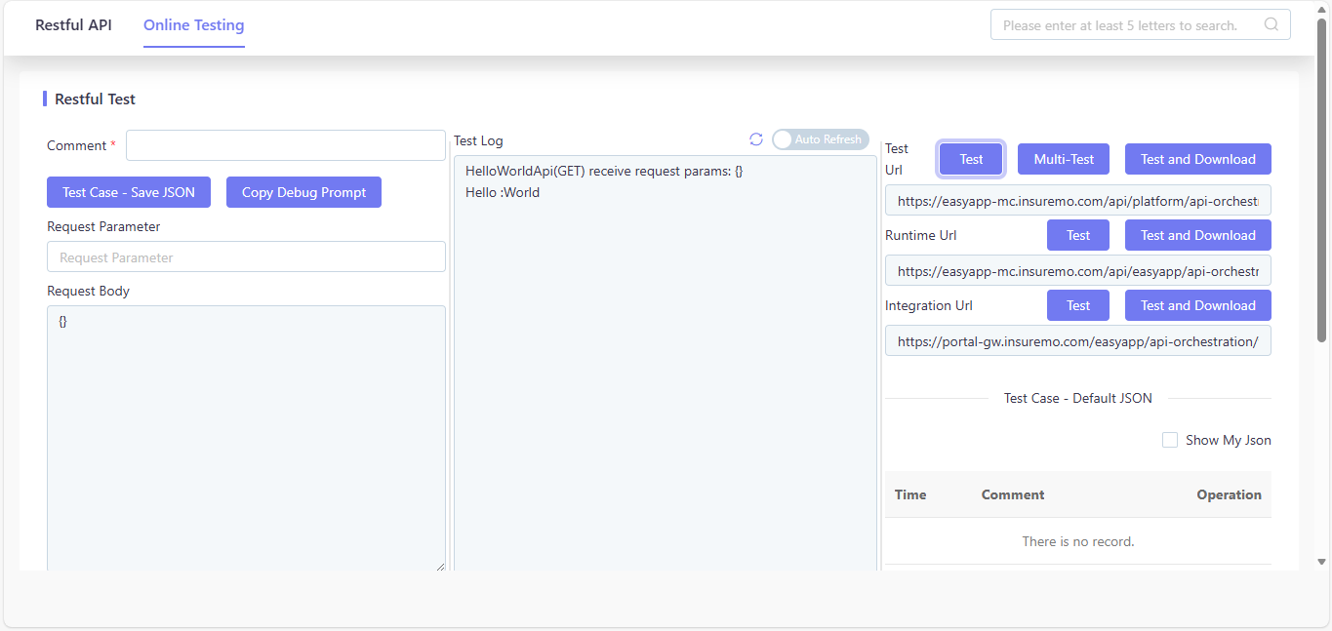This screenshot has height=631, width=1332.
Task: Switch to the Restful API tab
Action: (73, 25)
